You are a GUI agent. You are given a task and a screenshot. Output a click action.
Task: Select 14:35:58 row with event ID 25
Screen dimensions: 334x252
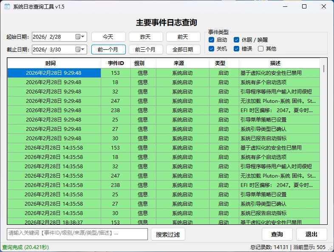coord(164,195)
